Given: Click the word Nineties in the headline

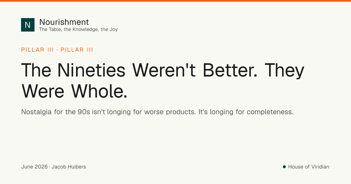Looking at the screenshot, I should 91,70.
